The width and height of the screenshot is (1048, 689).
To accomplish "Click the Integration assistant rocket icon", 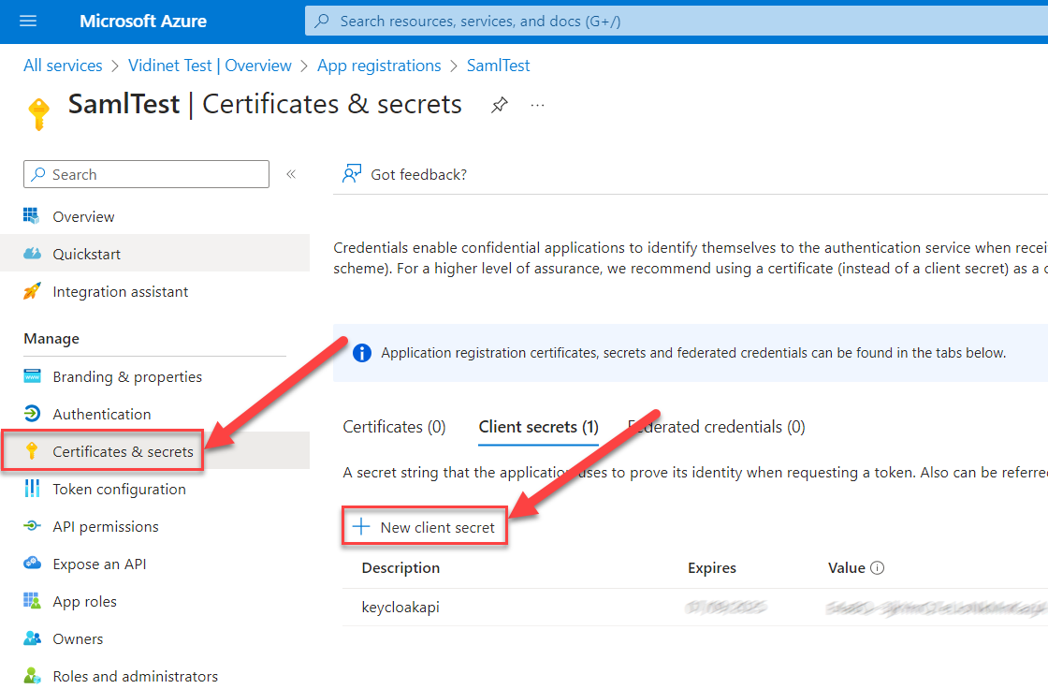I will (33, 291).
